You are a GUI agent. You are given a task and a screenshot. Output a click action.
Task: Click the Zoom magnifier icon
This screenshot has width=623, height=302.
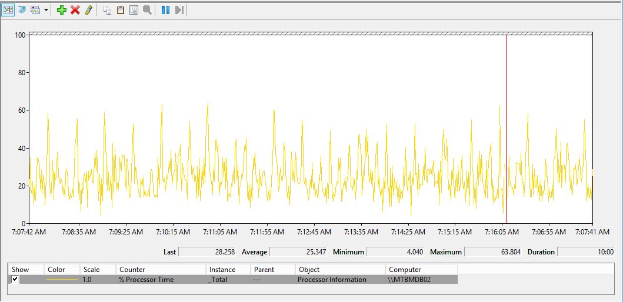point(147,10)
